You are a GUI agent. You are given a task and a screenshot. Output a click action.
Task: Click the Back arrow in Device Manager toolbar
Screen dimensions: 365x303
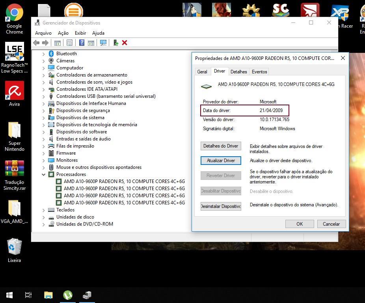point(36,43)
